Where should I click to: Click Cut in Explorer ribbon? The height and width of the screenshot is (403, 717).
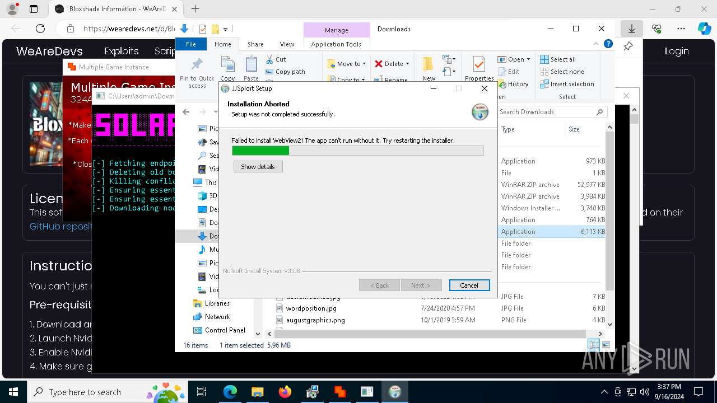coord(276,59)
